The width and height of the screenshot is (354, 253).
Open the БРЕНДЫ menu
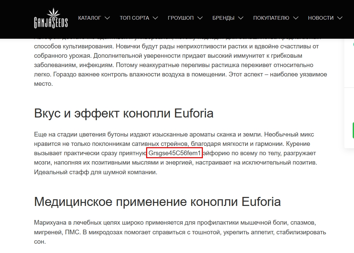click(x=223, y=18)
